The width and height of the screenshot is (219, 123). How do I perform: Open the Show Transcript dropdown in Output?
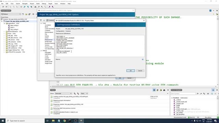[63, 94]
